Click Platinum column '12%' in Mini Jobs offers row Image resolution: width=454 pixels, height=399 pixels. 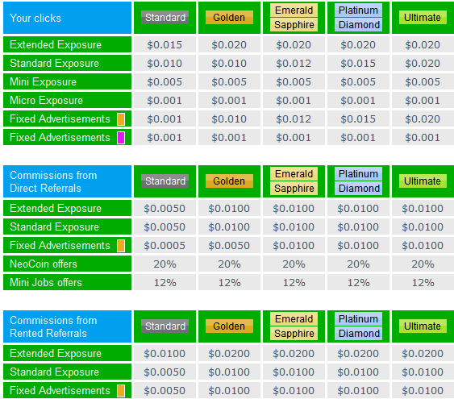tap(359, 283)
